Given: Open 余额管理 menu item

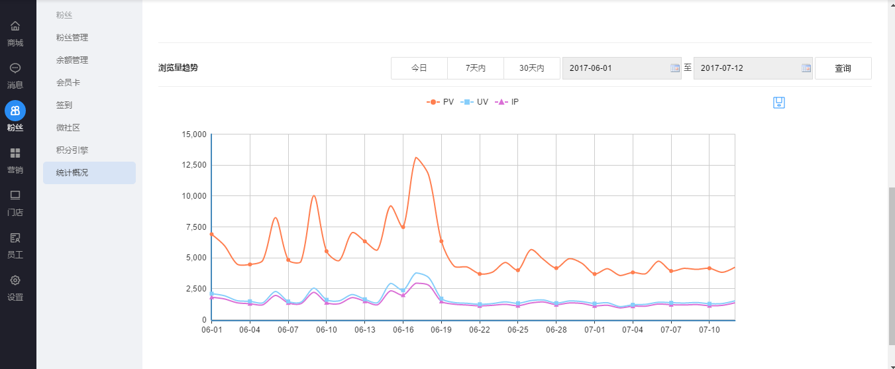Looking at the screenshot, I should click(72, 60).
